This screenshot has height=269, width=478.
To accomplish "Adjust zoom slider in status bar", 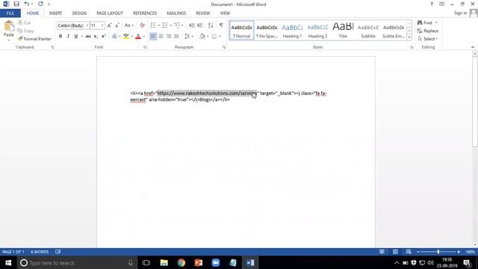I will coord(438,252).
